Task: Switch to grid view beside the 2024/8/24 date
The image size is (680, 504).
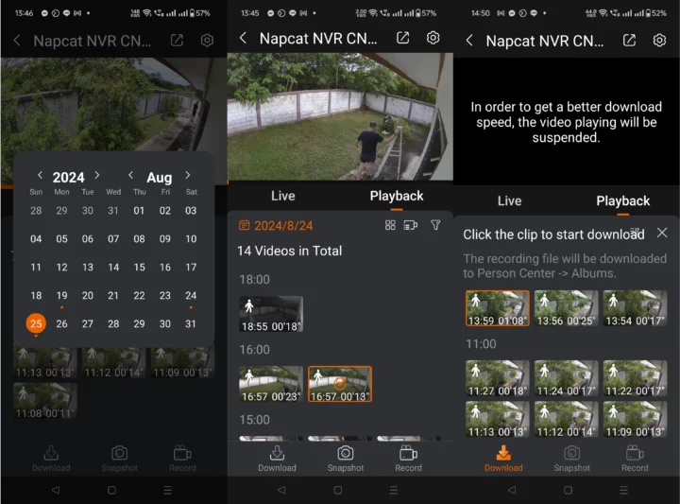Action: click(390, 225)
